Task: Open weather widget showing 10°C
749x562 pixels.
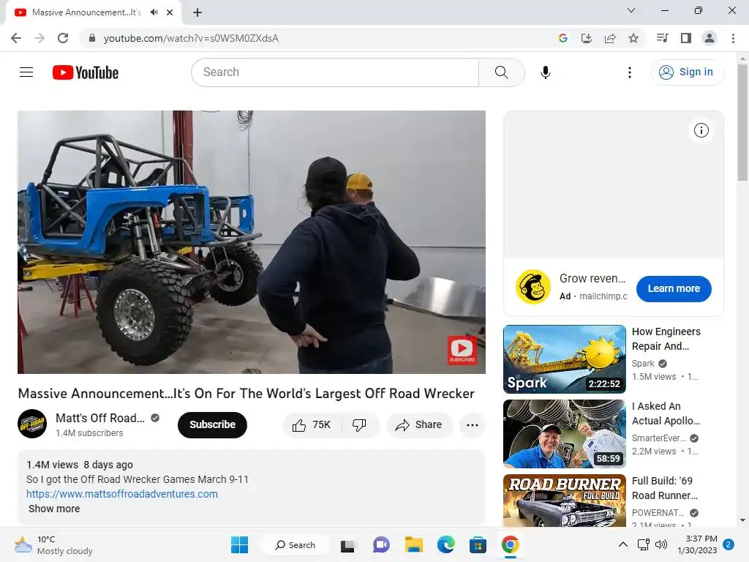Action: point(53,544)
